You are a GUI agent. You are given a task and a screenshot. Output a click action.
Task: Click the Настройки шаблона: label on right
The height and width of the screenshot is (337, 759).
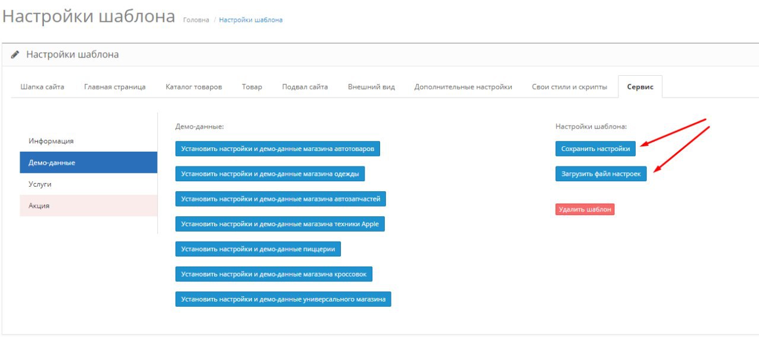591,126
